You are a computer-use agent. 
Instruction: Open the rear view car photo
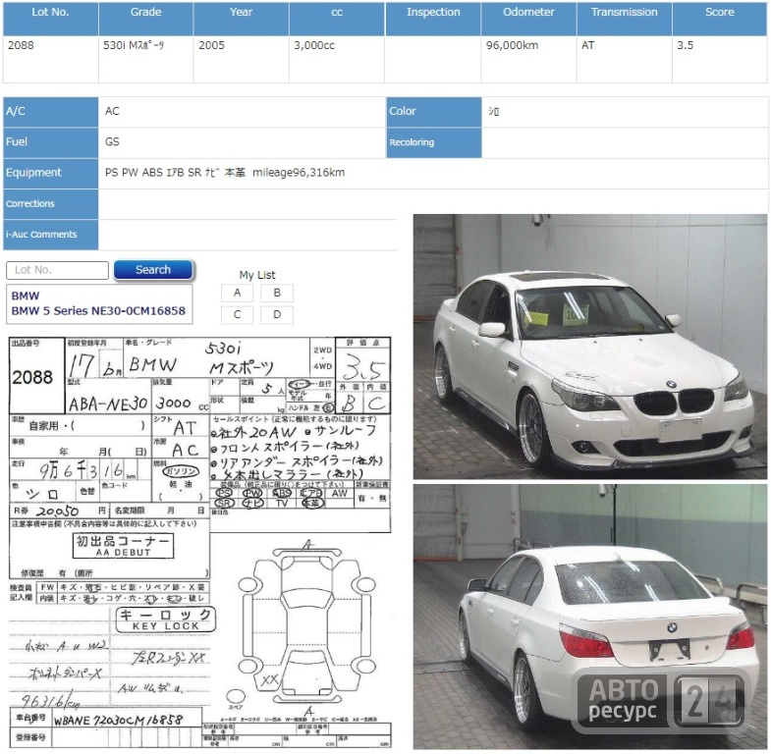(589, 617)
